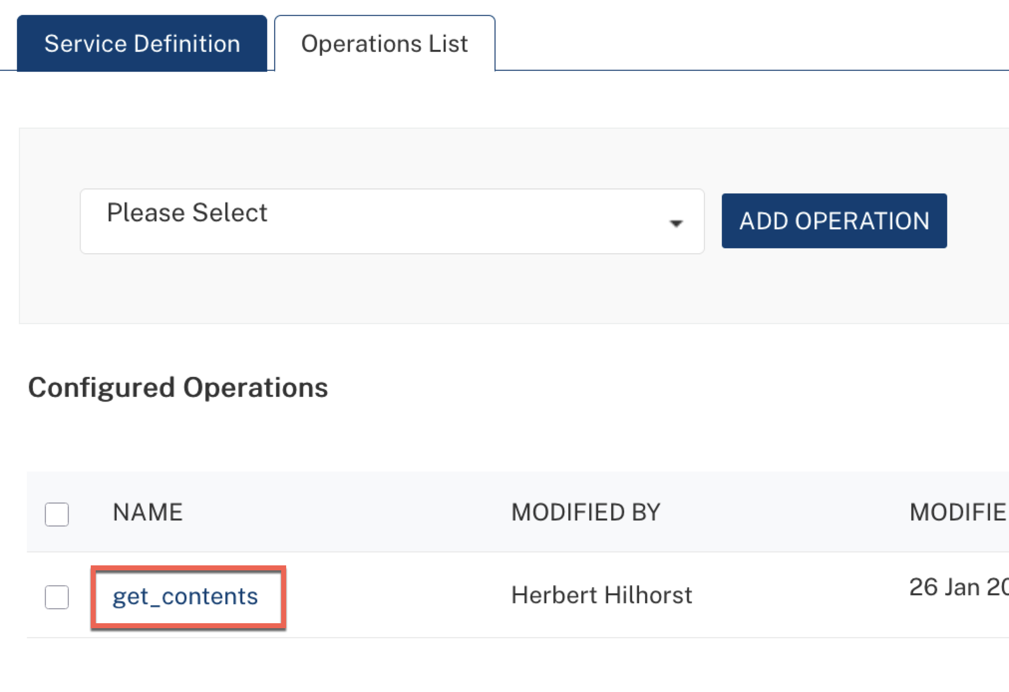1009x692 pixels.
Task: Select the Operations List tab
Action: tap(384, 44)
